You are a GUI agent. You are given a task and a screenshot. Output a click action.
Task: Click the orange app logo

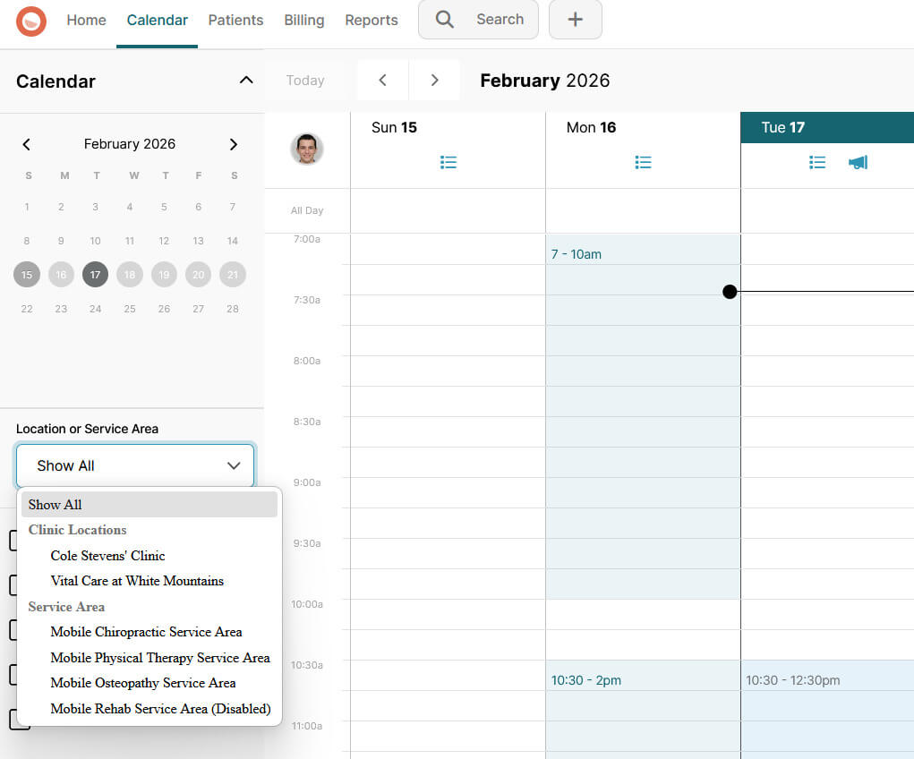click(31, 19)
